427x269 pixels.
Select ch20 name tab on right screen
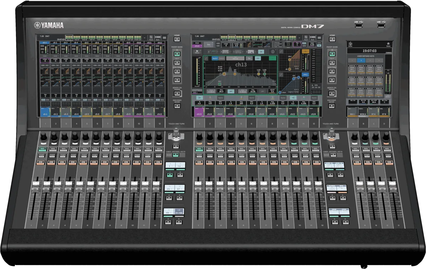[272, 112]
